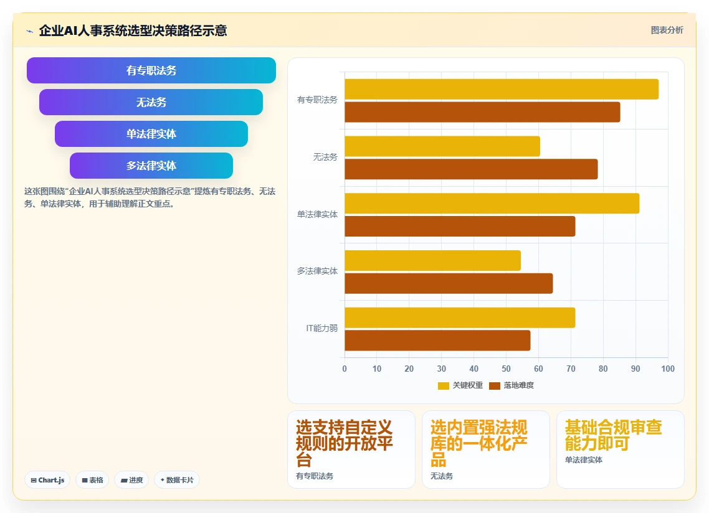709x513 pixels.
Task: Click the 关键权重 legend label text
Action: (468, 385)
